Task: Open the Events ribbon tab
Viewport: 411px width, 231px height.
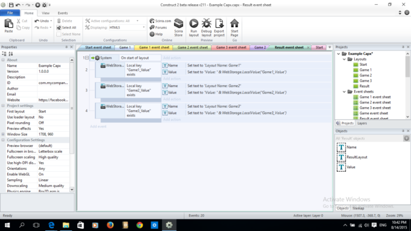Action: pos(63,13)
